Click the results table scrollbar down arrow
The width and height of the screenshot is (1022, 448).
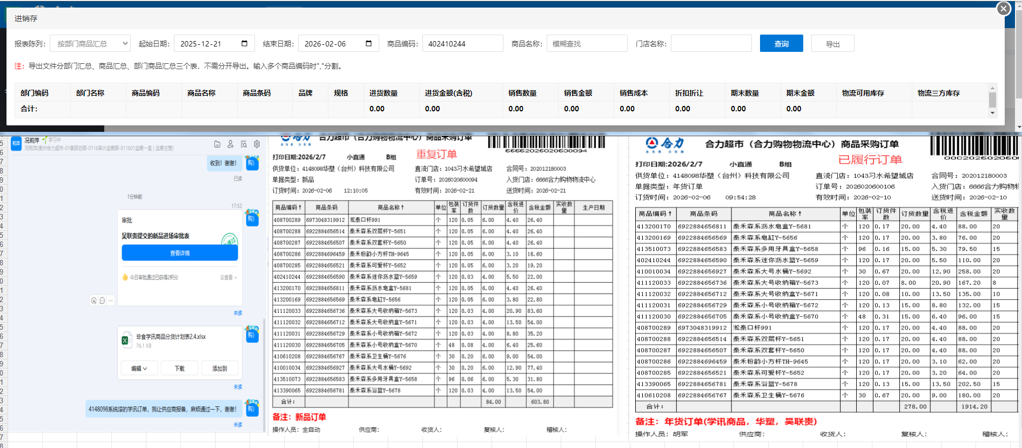[x=992, y=113]
